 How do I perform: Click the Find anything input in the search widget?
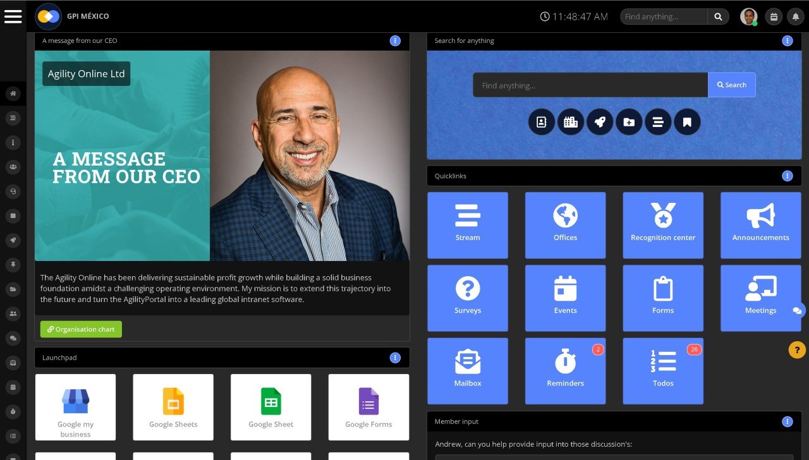(589, 85)
